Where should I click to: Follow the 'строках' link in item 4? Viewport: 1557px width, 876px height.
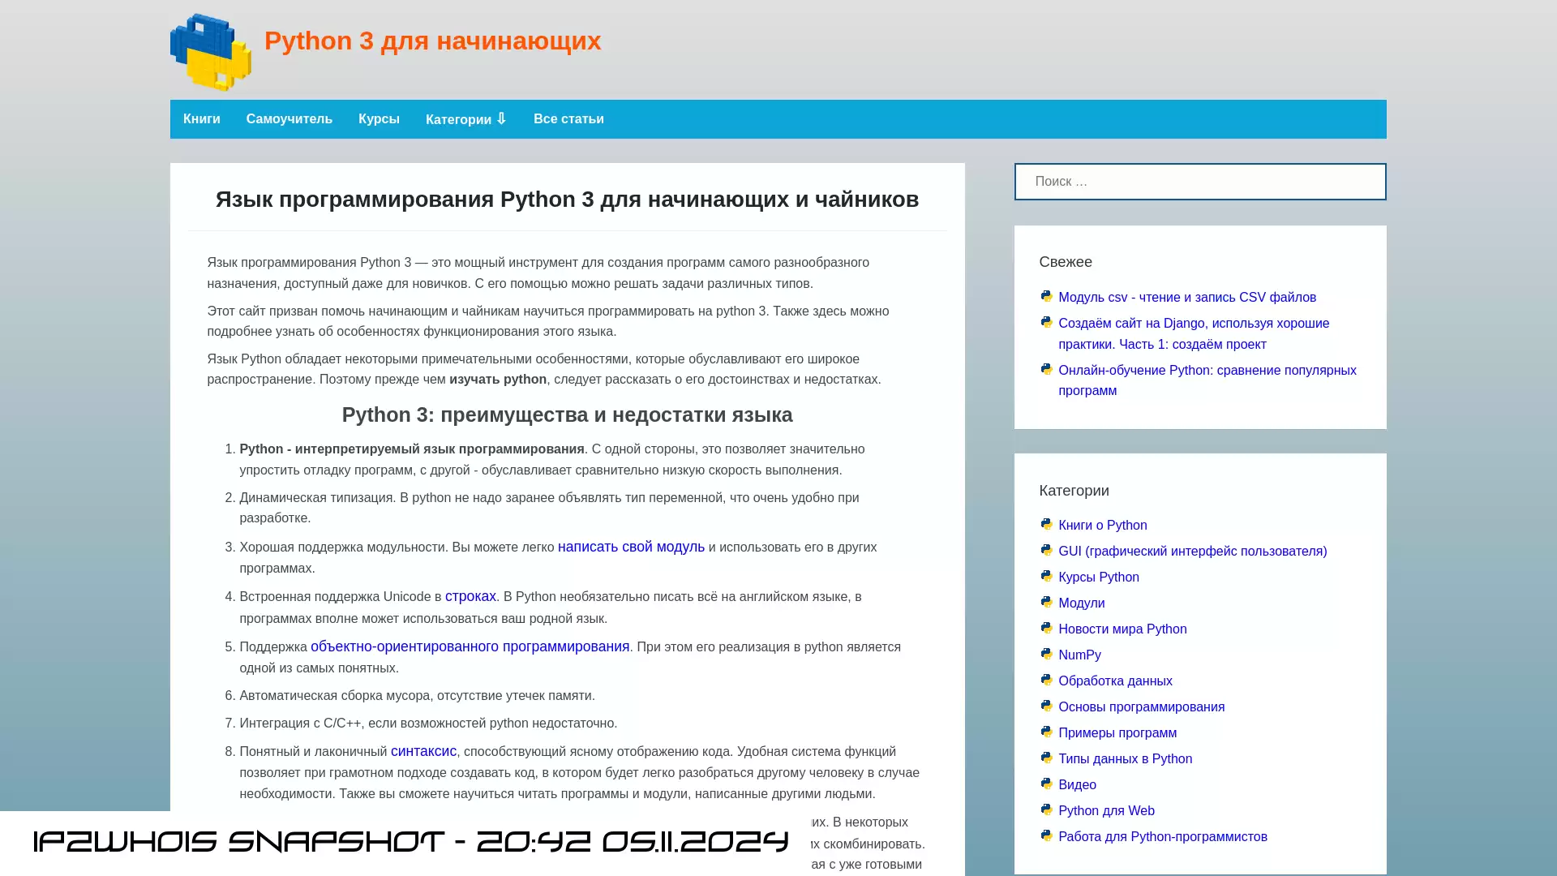click(470, 597)
